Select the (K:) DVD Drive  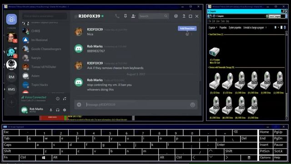[215, 108]
